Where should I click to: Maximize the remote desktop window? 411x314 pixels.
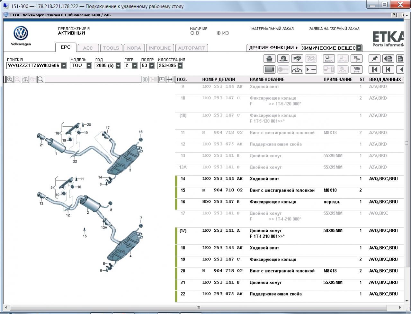pyautogui.click(x=384, y=4)
